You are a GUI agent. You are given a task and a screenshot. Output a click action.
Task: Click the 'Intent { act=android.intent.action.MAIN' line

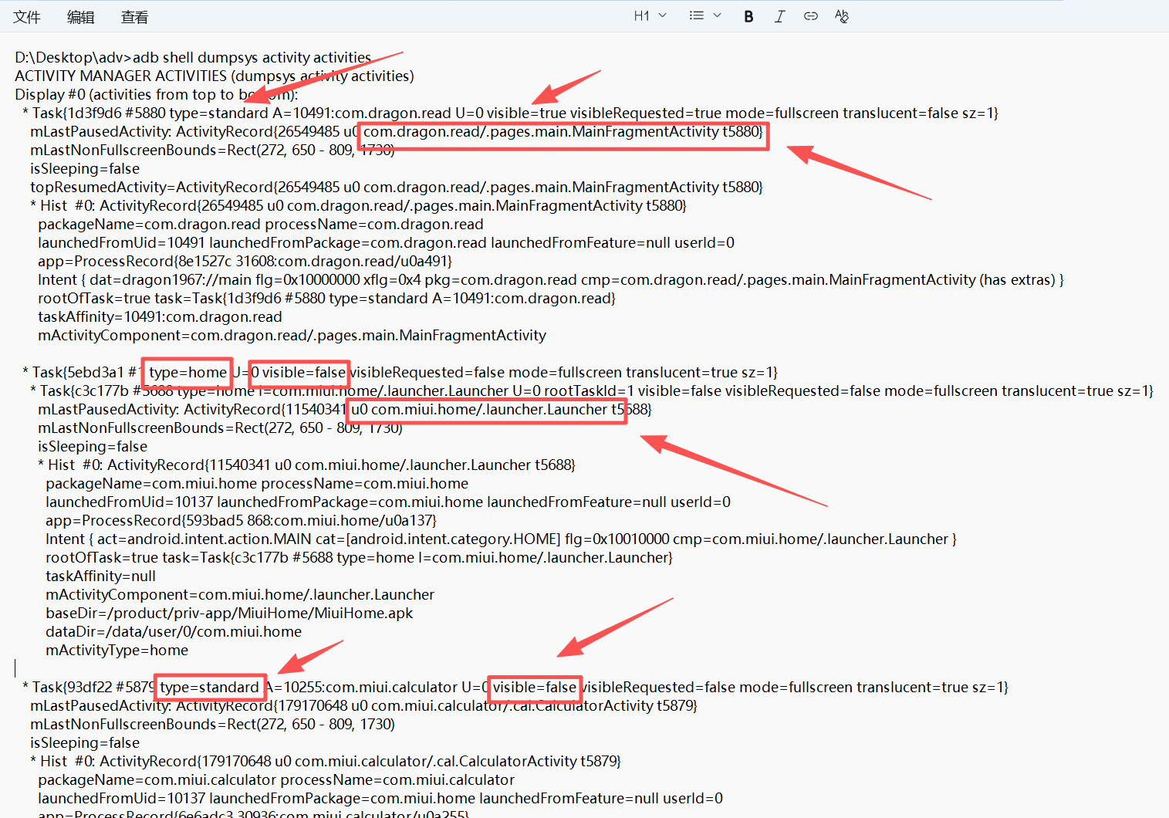coord(502,539)
